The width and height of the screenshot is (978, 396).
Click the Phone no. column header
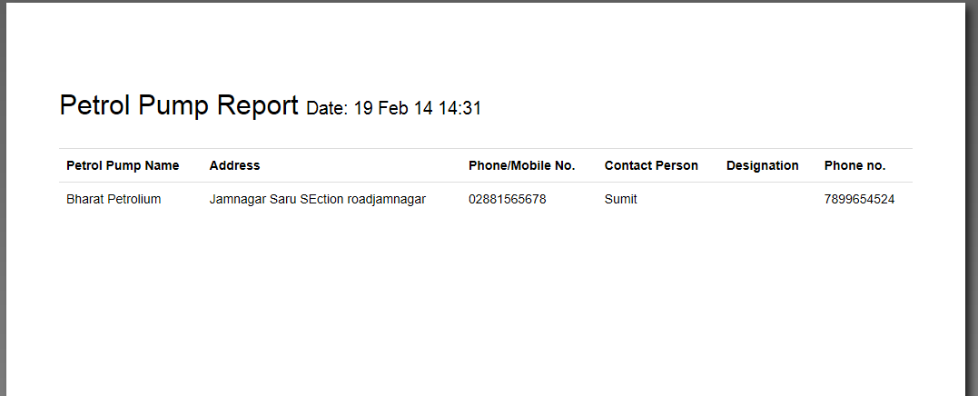(x=855, y=166)
